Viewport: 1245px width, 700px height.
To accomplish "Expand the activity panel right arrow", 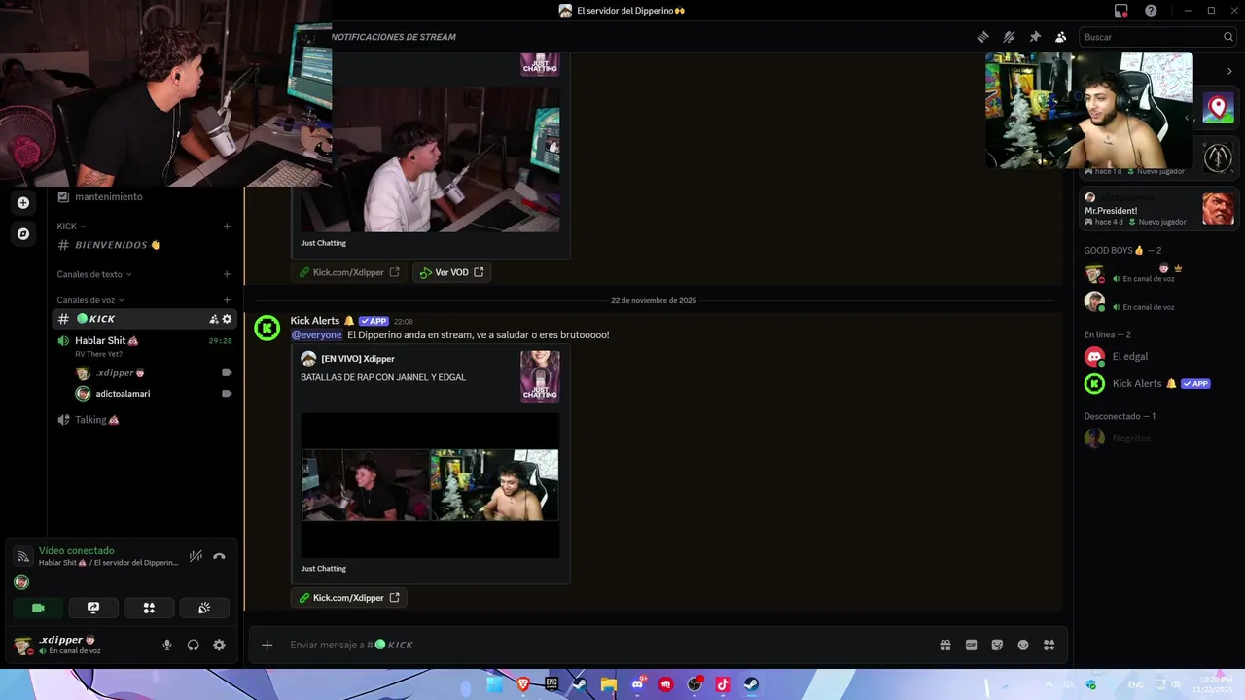I will pos(1229,71).
